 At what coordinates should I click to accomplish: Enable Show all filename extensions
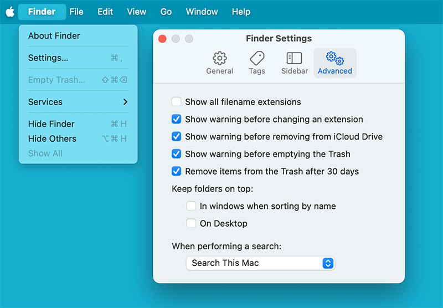(x=176, y=102)
